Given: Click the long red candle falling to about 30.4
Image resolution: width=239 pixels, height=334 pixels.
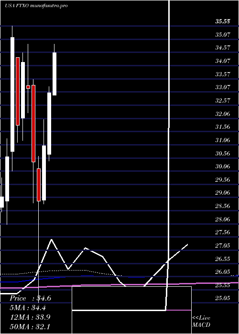Looking at the screenshot, I should pos(33,124).
